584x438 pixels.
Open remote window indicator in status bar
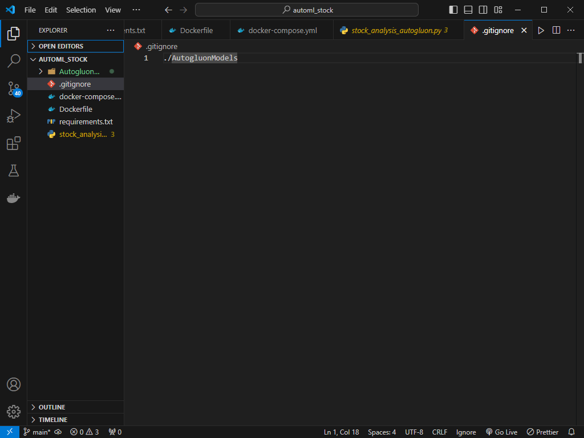pyautogui.click(x=10, y=432)
